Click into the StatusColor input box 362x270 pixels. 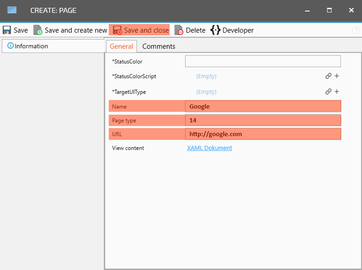coord(263,61)
